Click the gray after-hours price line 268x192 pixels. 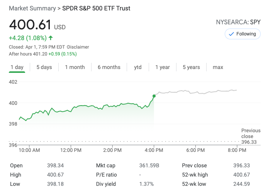coord(197,92)
